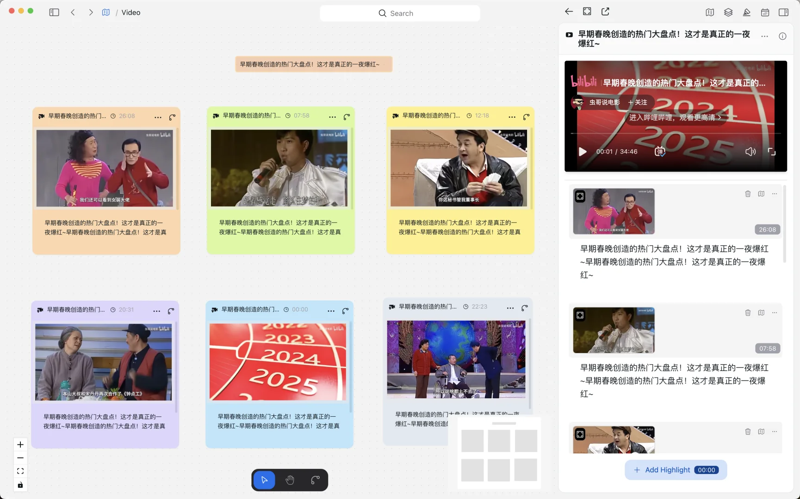Expand the 26:08 highlight thumbnail
The height and width of the screenshot is (499, 800).
(x=580, y=196)
